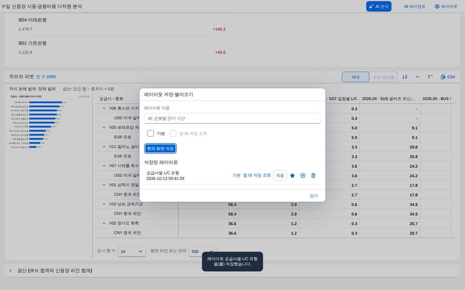Viewport: 465px width, 290px height.
Task: Click the 레이아웃 이름 input field
Action: tap(232, 119)
